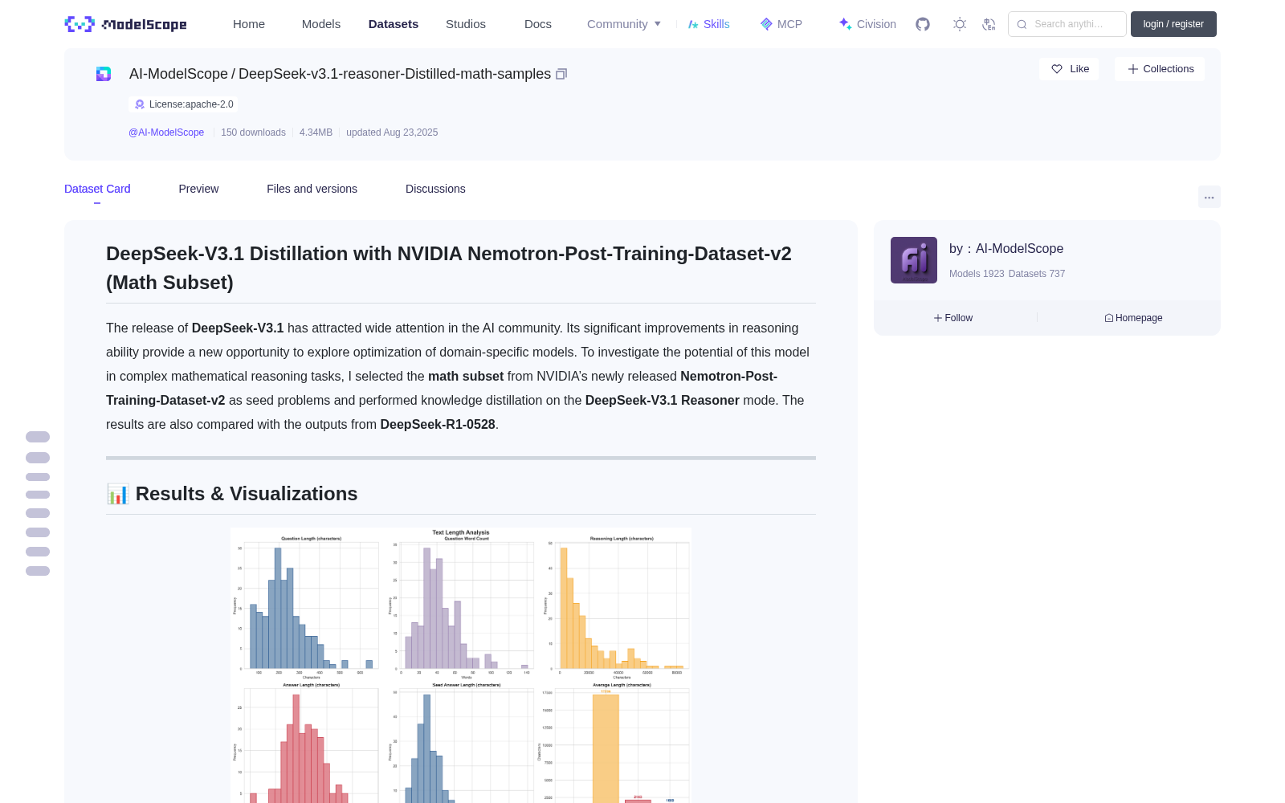Go to the Home menu item
The image size is (1285, 803).
point(249,24)
